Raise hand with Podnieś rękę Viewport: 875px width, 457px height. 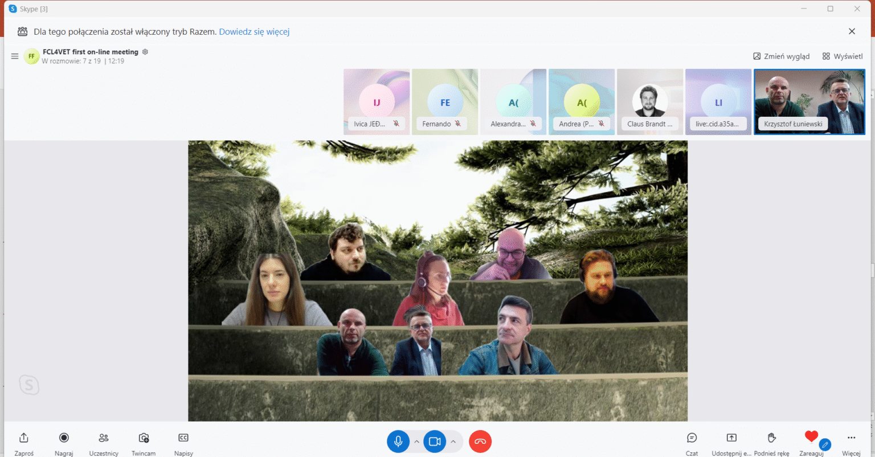coord(771,438)
